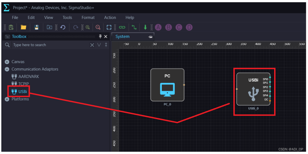Viewport: 308px width, 154px height.
Task: Expand all Toolbox categories with chevron
Action: coord(99,45)
